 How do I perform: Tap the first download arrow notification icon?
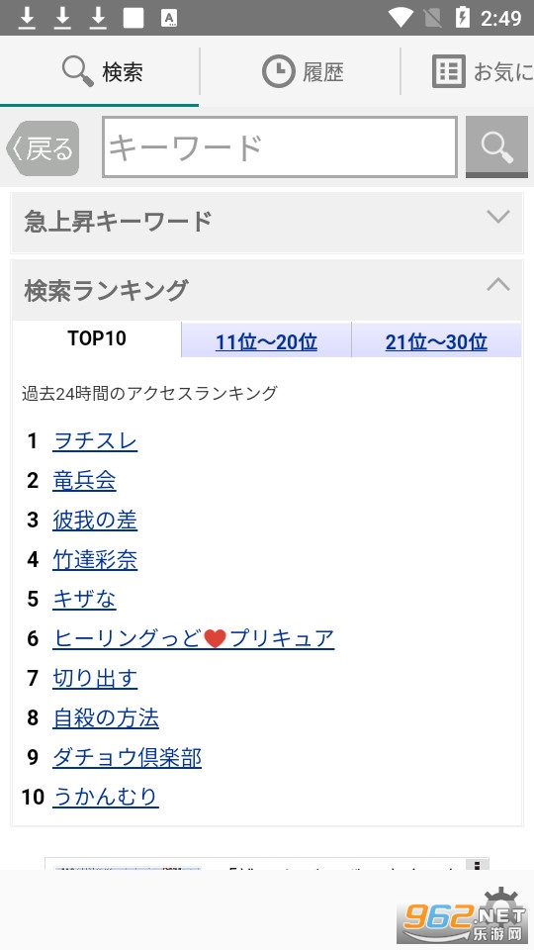tap(27, 18)
